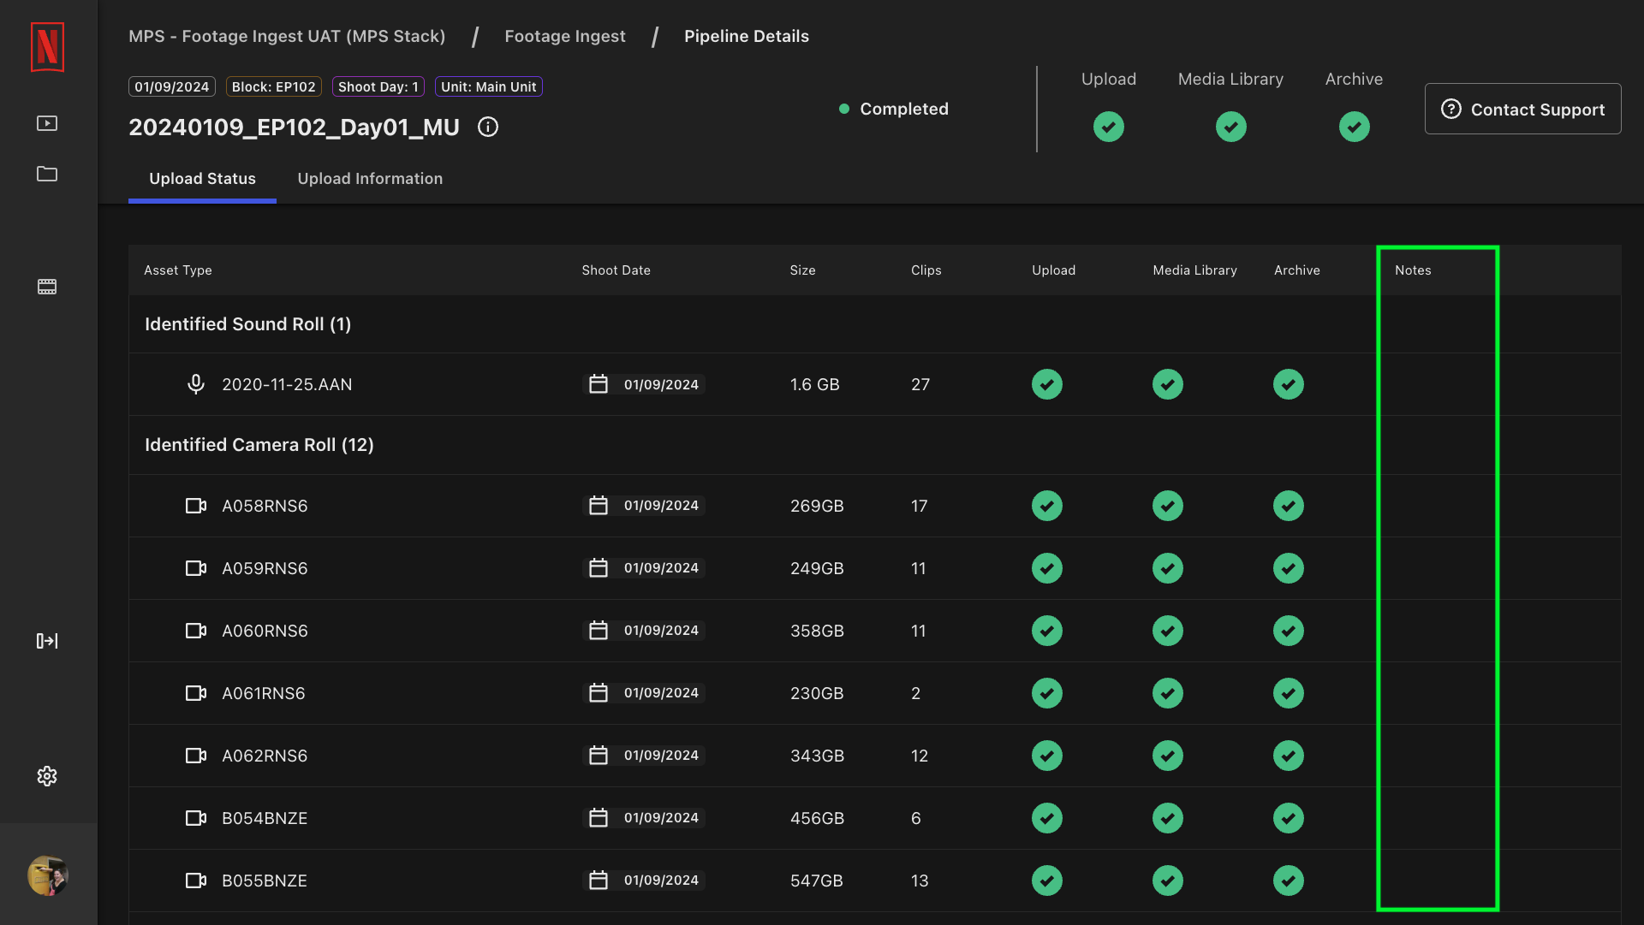Open the user profile avatar

tap(48, 875)
